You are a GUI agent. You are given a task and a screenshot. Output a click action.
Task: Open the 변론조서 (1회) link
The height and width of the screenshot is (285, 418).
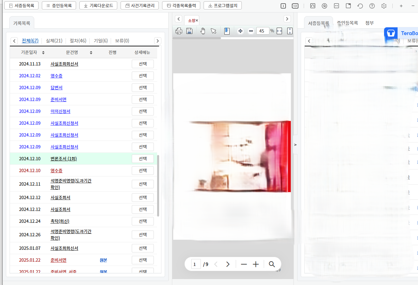(x=64, y=159)
